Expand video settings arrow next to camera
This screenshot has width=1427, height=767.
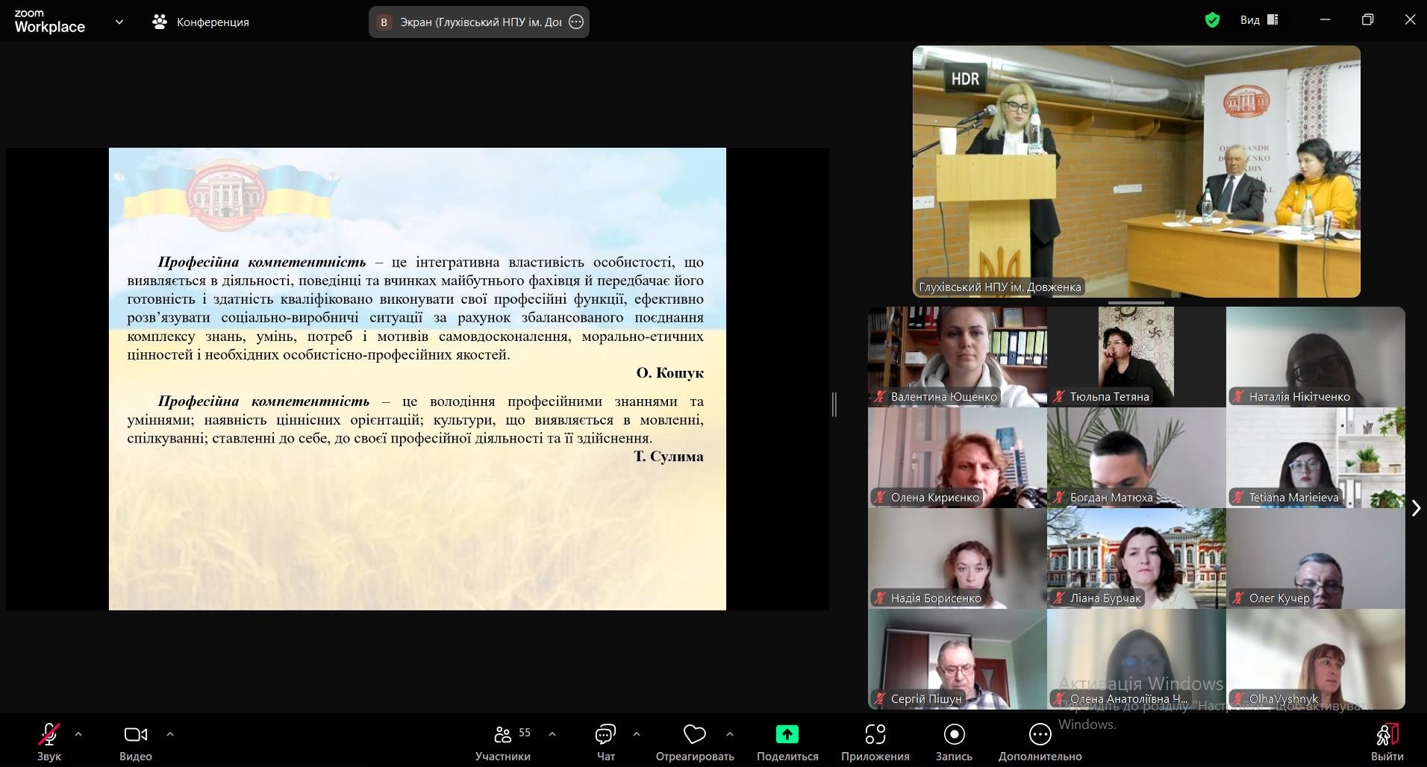pos(170,734)
